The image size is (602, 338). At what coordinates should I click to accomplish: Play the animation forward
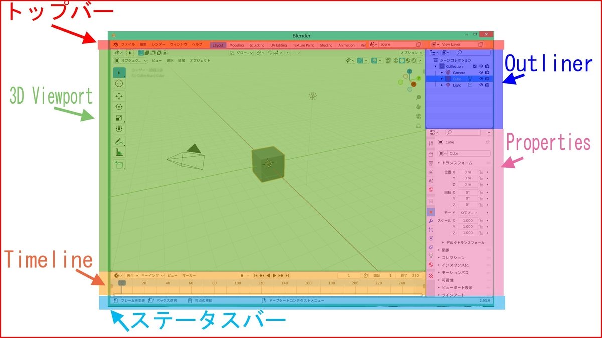275,275
